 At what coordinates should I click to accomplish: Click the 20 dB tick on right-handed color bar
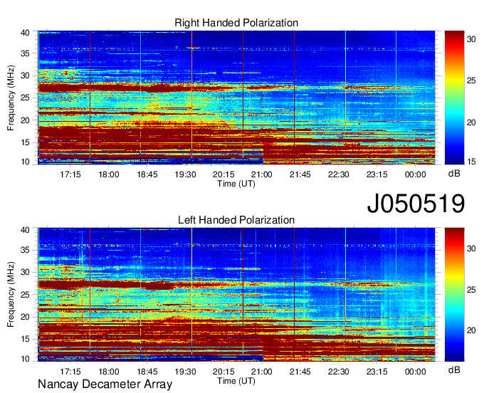(471, 123)
